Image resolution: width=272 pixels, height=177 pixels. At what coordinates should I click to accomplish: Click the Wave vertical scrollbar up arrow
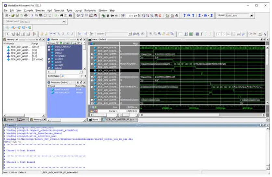click(267, 48)
